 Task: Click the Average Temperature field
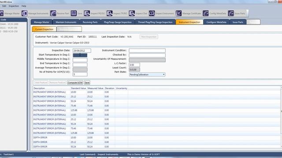tap(80, 69)
